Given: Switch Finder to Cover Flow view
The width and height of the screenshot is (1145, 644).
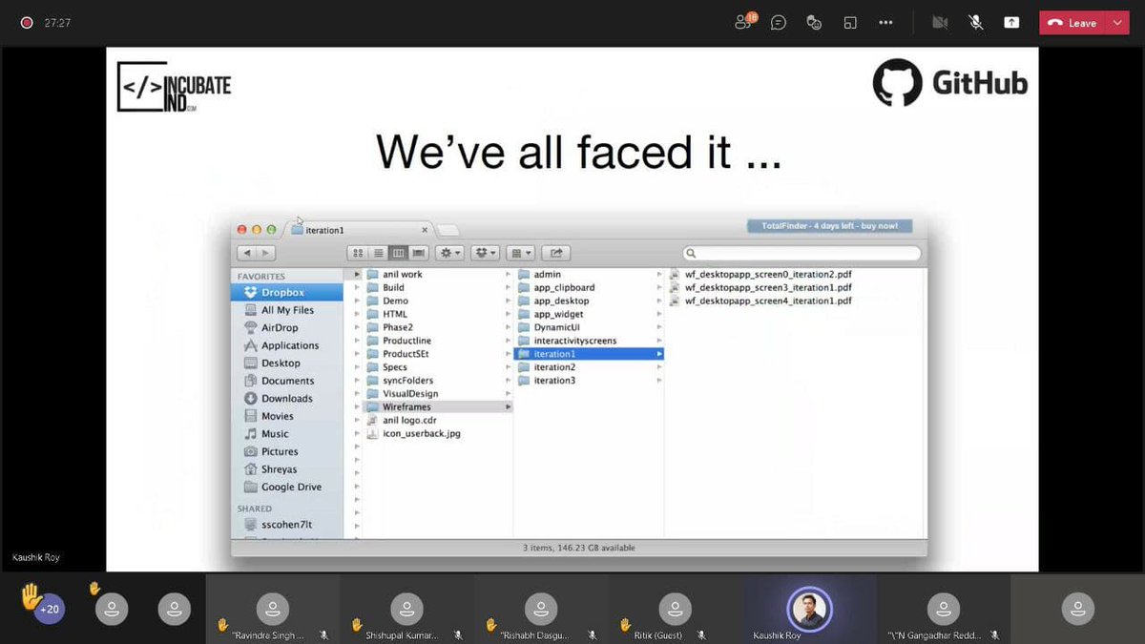Looking at the screenshot, I should pos(418,253).
